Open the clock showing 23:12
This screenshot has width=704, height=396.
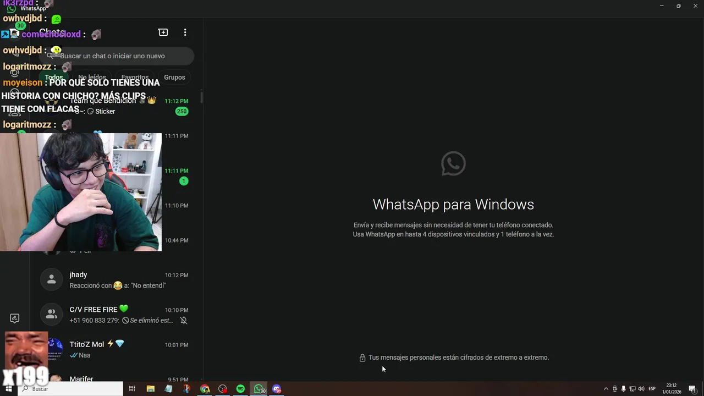(672, 389)
